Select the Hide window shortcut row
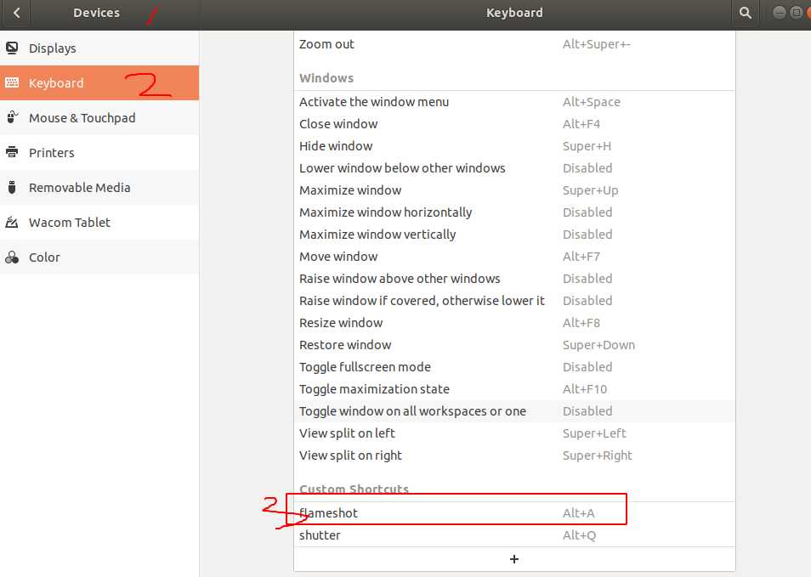Viewport: 811px width, 577px height. (x=514, y=146)
